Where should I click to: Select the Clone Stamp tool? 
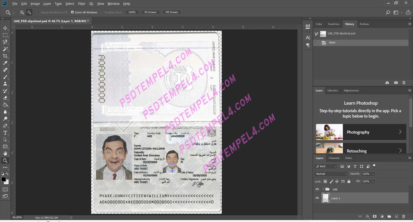(5, 84)
